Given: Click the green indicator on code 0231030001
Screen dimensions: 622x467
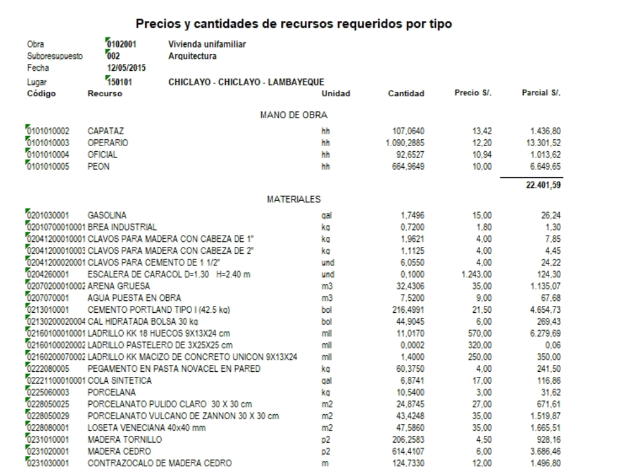Looking at the screenshot, I should 28,459.
